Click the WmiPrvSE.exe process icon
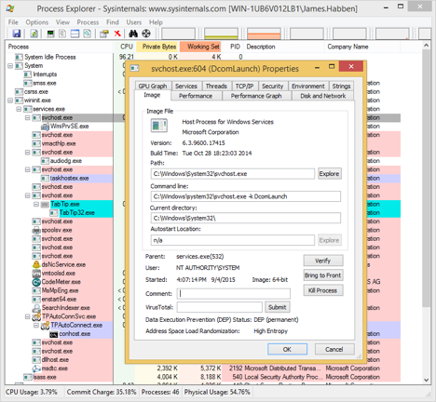 tap(45, 127)
